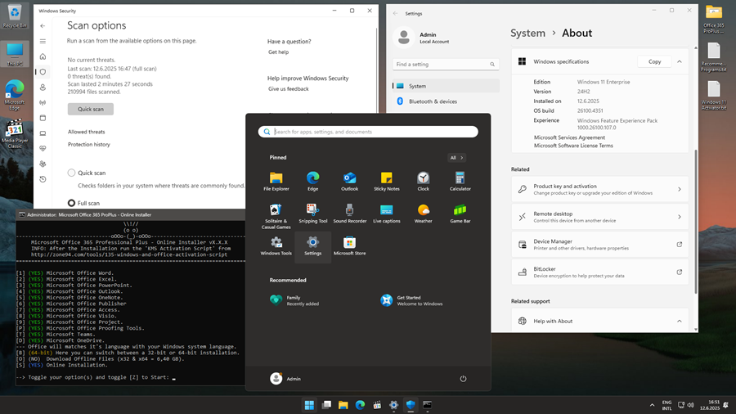This screenshot has width=736, height=414.
Task: Click Get help link
Action: pyautogui.click(x=278, y=52)
